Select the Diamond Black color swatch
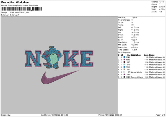 (124, 77)
